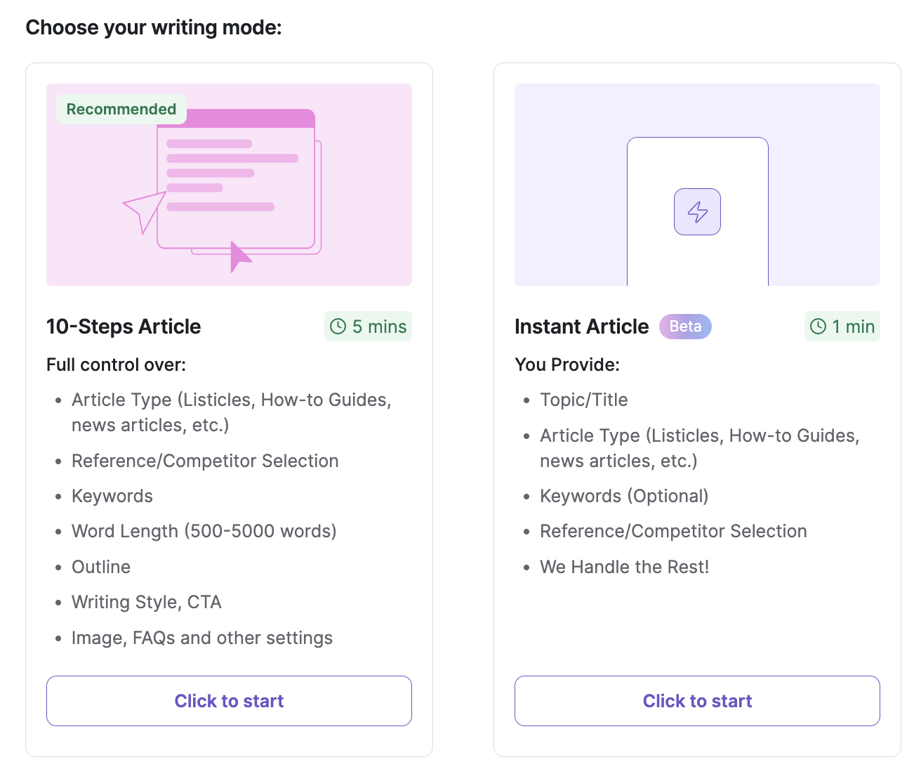
Task: Click the 1 min green time chip
Action: click(x=842, y=326)
